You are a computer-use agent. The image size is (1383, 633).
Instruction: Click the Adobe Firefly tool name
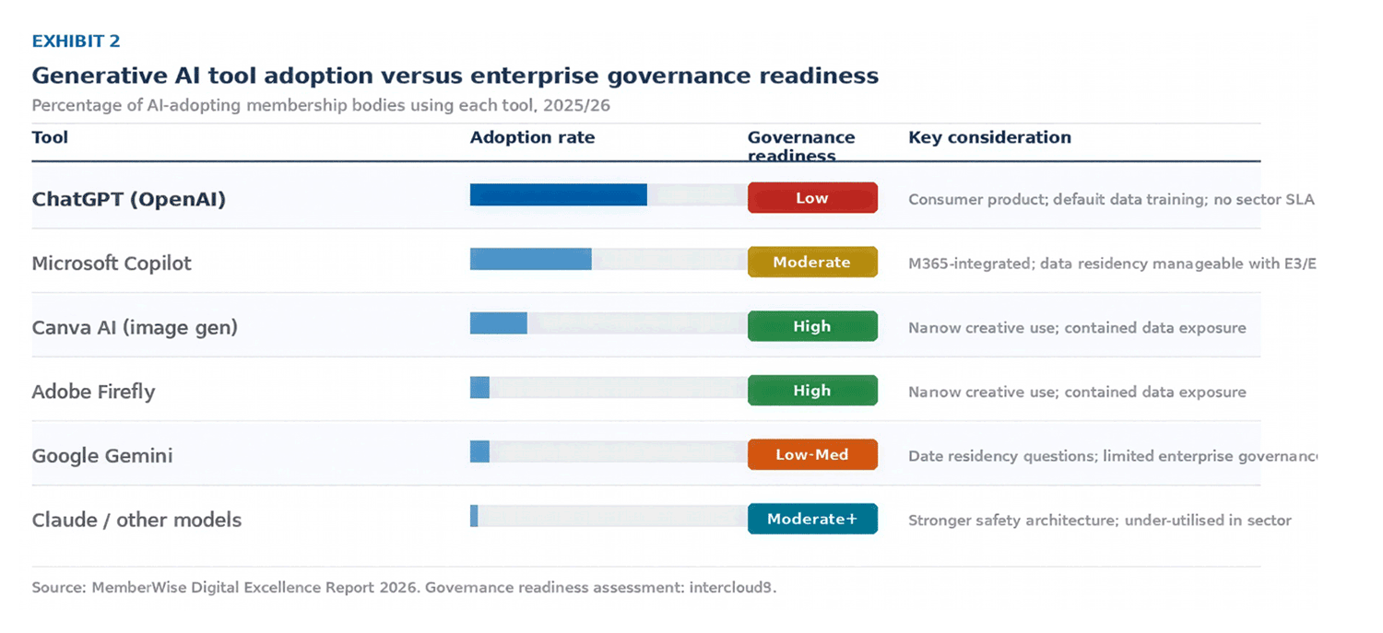click(93, 392)
